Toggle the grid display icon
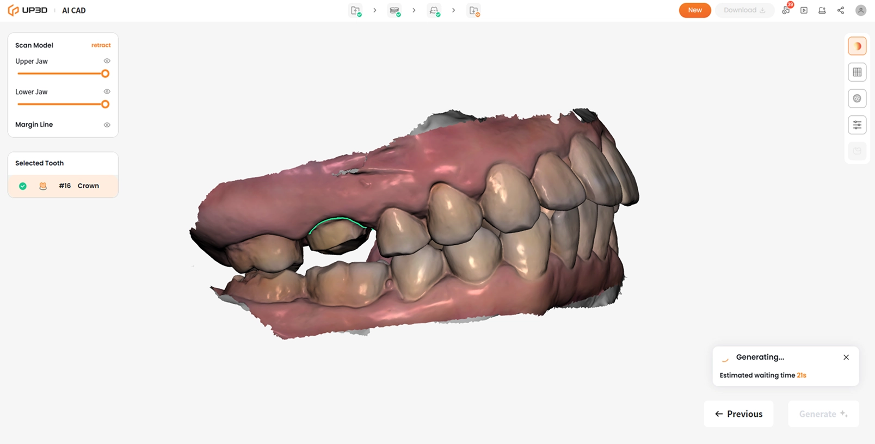The width and height of the screenshot is (875, 444). click(857, 72)
